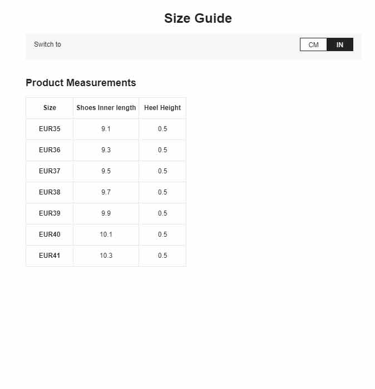
Task: Click the 9.1 inner length value
Action: (106, 129)
